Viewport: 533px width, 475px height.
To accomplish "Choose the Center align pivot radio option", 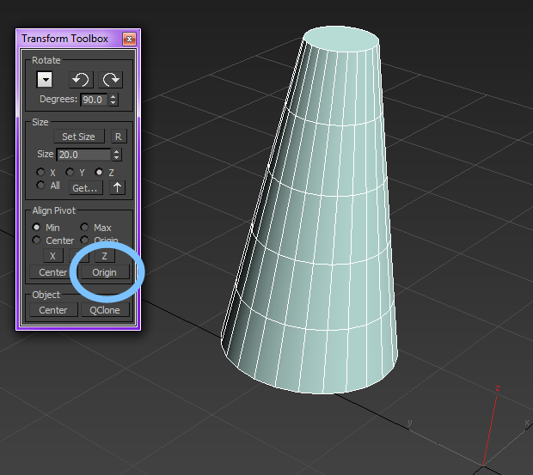I will [37, 241].
